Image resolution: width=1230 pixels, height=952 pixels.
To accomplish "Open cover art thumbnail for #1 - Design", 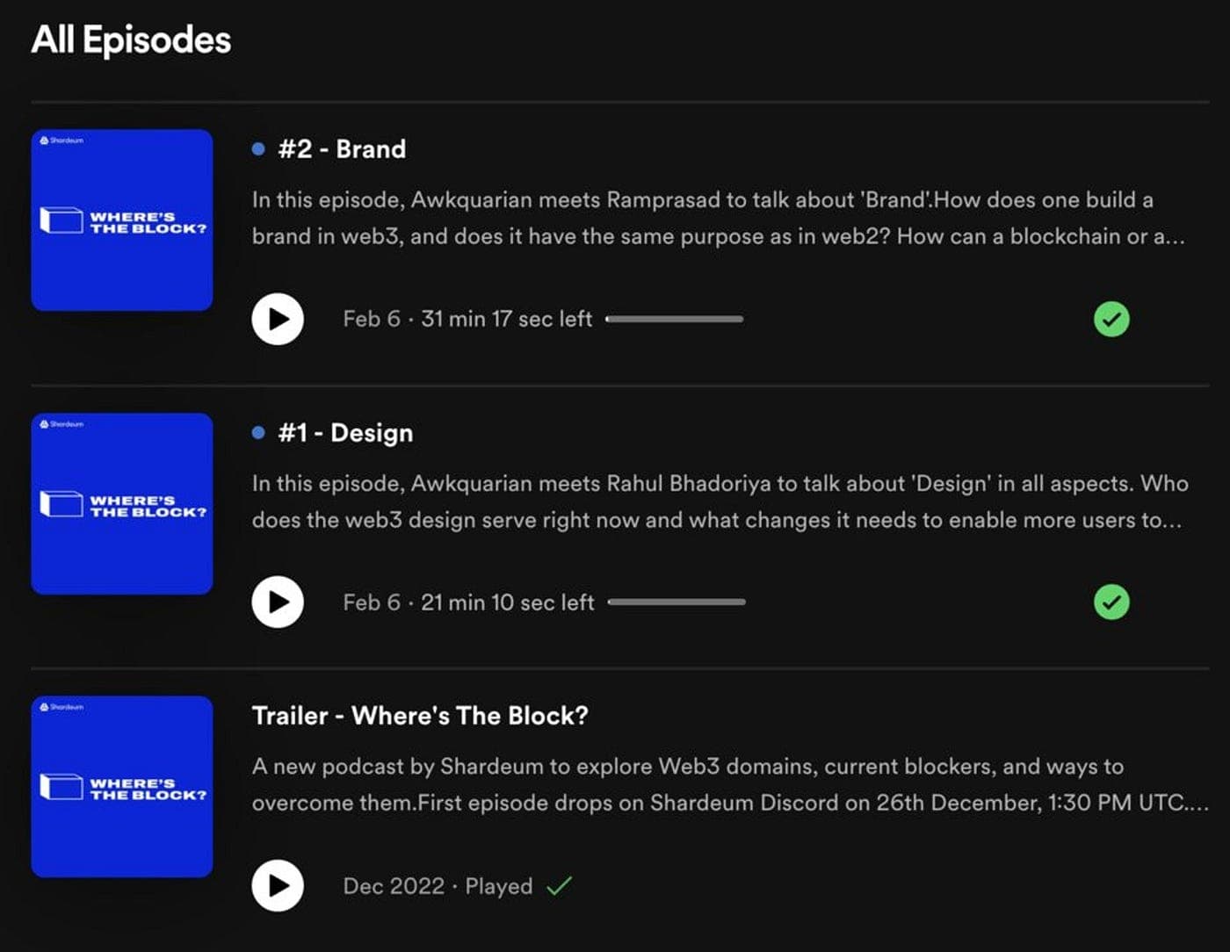I will (122, 504).
